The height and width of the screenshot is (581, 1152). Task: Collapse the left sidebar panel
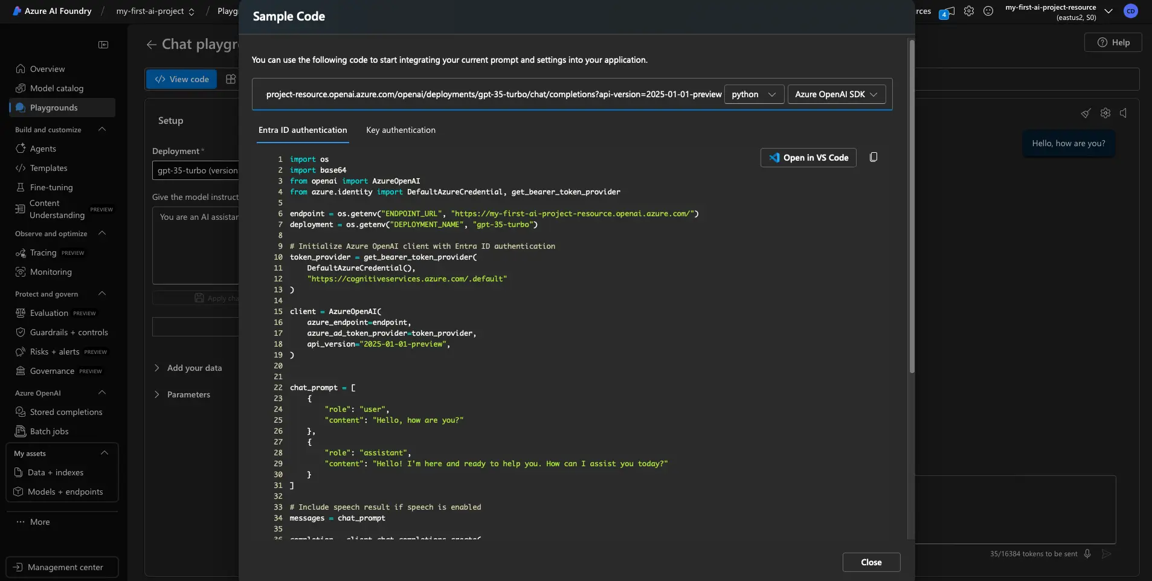[x=103, y=45]
